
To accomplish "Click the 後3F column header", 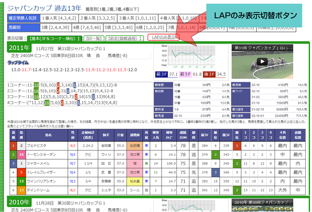I will 226,135.
